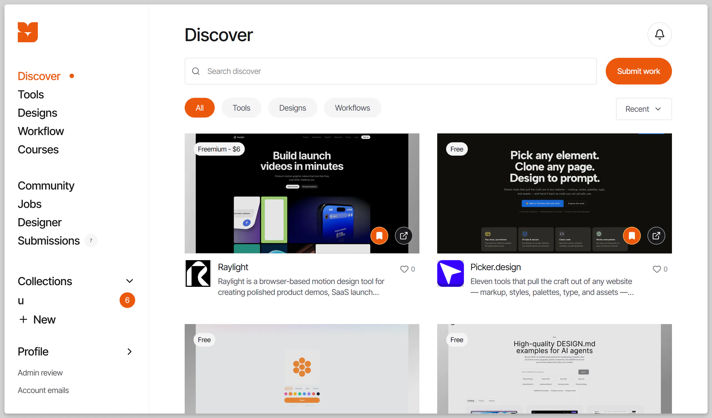
Task: Open Courses in sidebar
Action: (x=38, y=150)
